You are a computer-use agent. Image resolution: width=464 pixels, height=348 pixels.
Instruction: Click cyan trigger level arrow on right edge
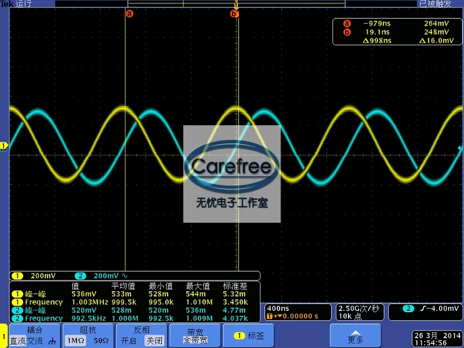[x=461, y=148]
